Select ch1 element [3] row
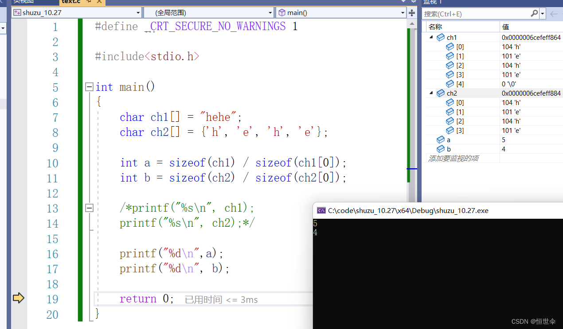 click(x=495, y=75)
